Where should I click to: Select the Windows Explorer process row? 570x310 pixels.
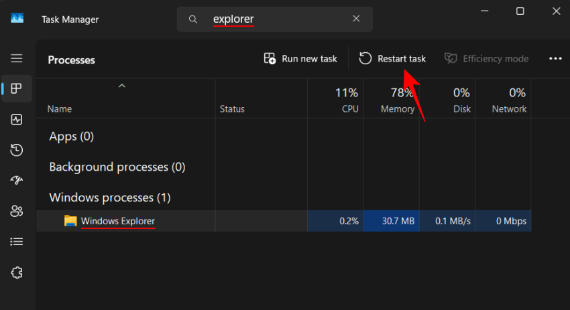coord(118,221)
